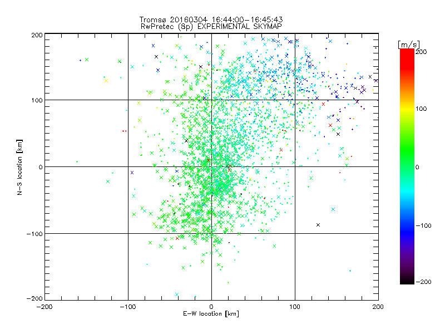Click the subtitle 'RwPretec (8p) EXPERIMENTAL SKYMAP'
The width and height of the screenshot is (445, 334).
pyautogui.click(x=211, y=27)
